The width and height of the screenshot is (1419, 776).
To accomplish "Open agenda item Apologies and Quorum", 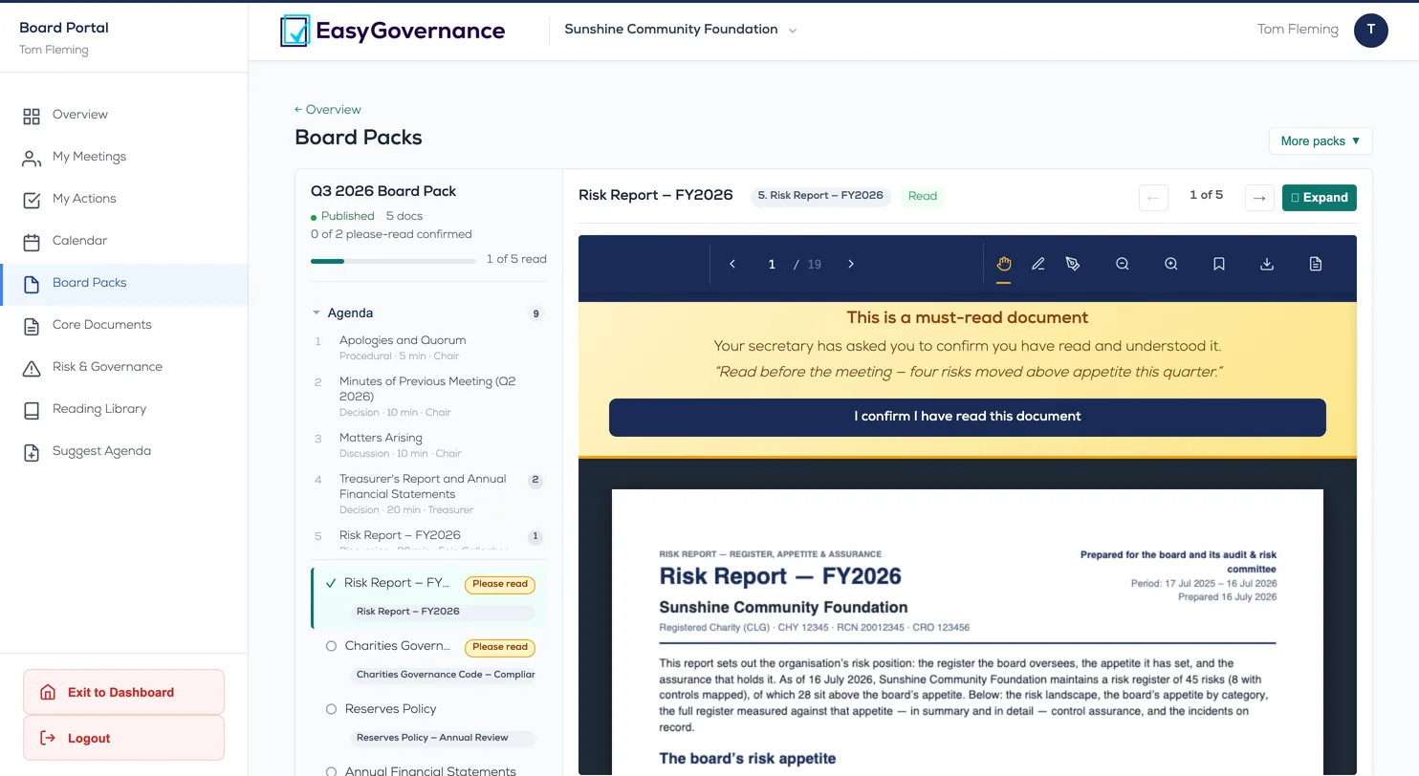I will (x=429, y=347).
